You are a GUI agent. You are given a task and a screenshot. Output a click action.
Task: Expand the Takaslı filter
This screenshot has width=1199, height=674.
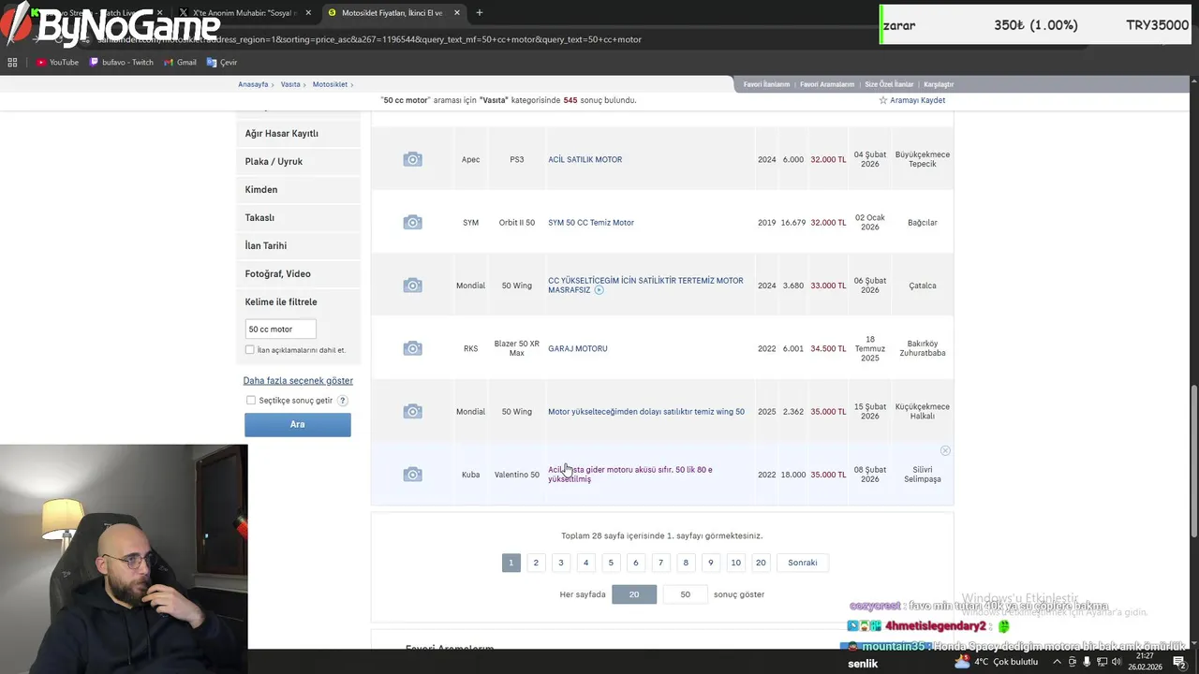click(298, 218)
